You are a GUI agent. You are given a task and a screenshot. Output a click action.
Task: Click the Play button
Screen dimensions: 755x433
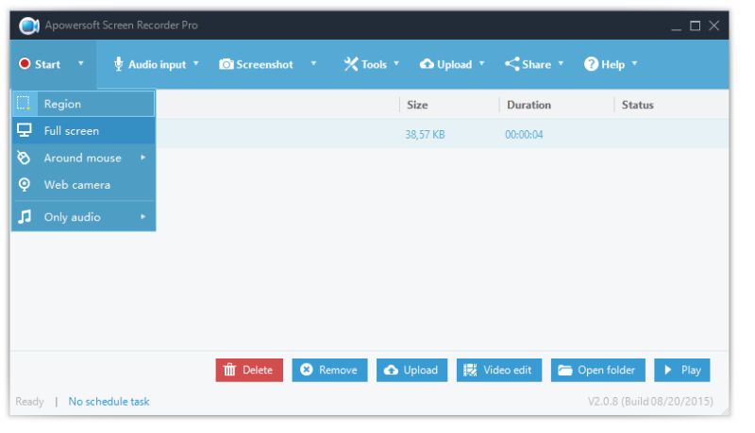681,370
